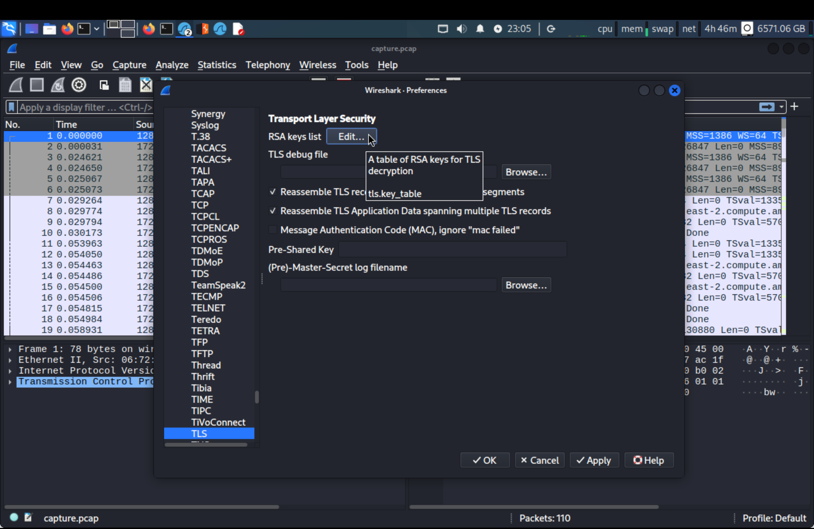The width and height of the screenshot is (814, 529).
Task: Click the protocol list vertical scrollbar handle
Action: pyautogui.click(x=256, y=397)
